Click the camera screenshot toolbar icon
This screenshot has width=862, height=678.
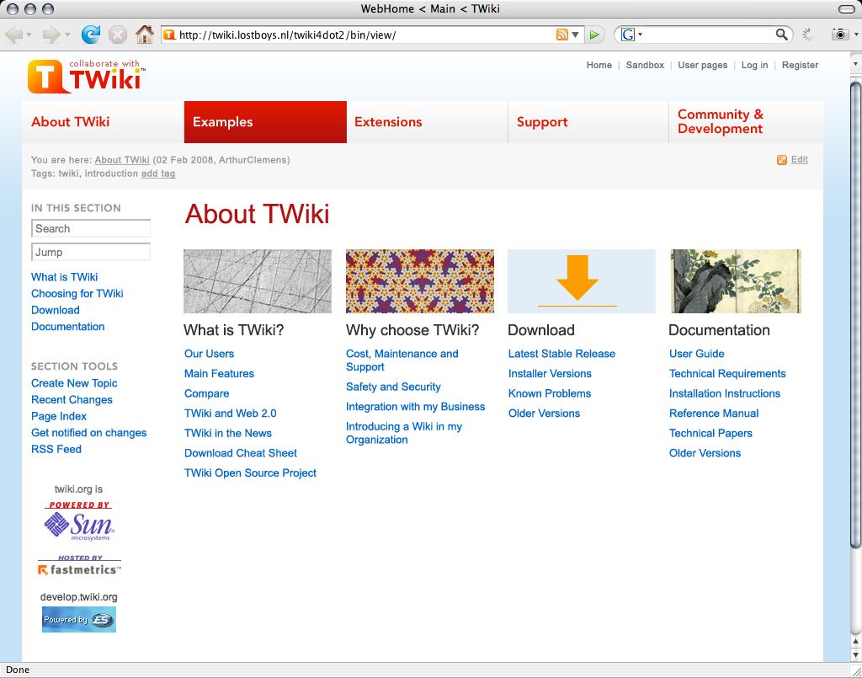click(838, 35)
